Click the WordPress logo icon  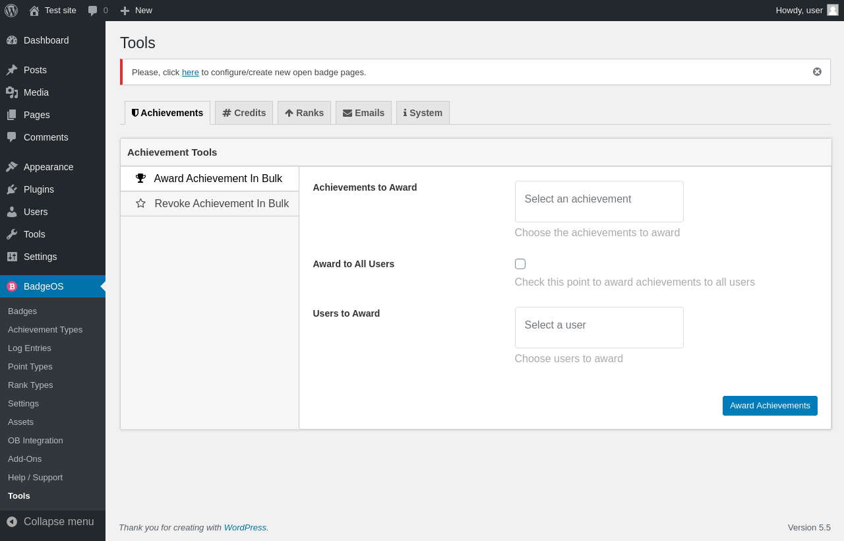pos(11,11)
